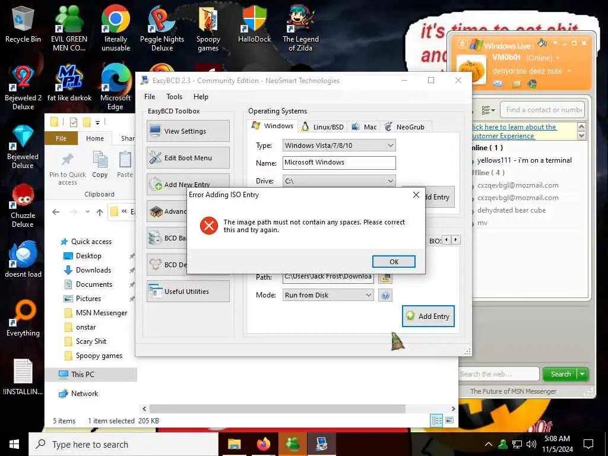
Task: Open EVIL GREEN MEN desktop shortcut
Action: 69,28
